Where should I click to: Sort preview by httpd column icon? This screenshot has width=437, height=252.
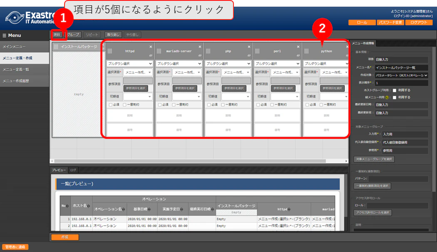click(289, 210)
